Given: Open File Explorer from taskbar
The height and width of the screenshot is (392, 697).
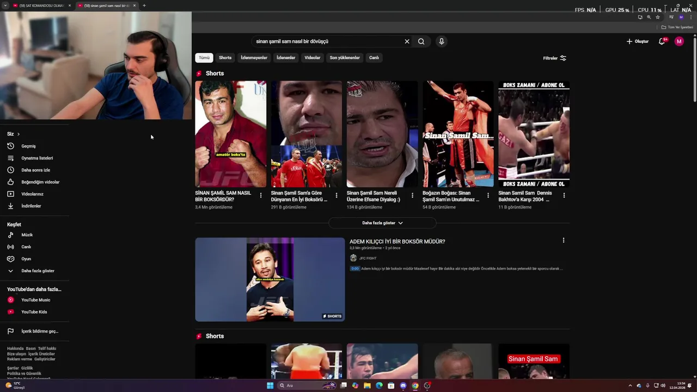Looking at the screenshot, I should click(x=367, y=385).
